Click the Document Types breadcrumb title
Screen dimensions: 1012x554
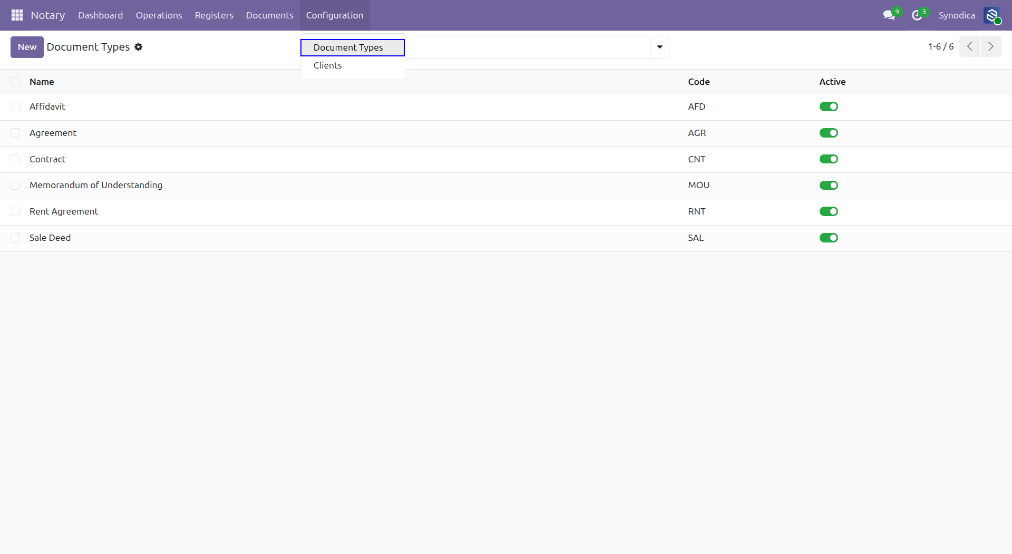coord(88,47)
